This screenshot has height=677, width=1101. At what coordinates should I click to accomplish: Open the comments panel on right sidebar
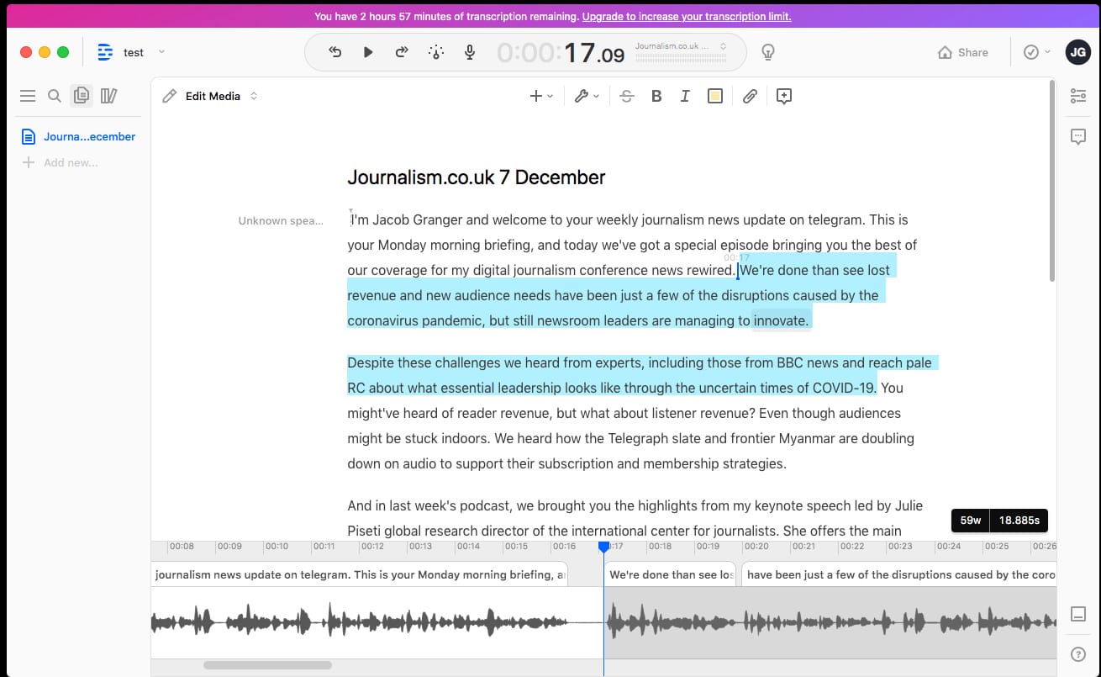tap(1078, 136)
